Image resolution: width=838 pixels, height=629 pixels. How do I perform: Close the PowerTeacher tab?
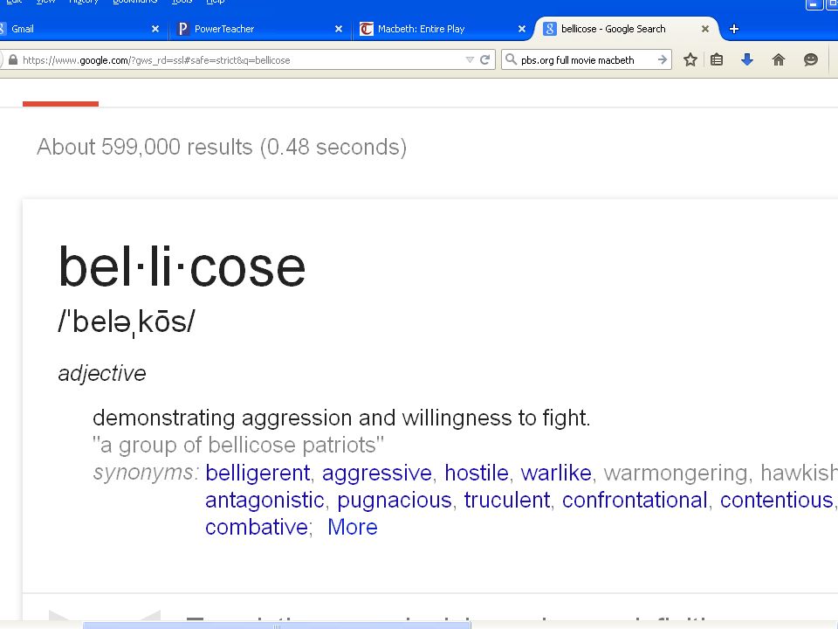pos(339,29)
